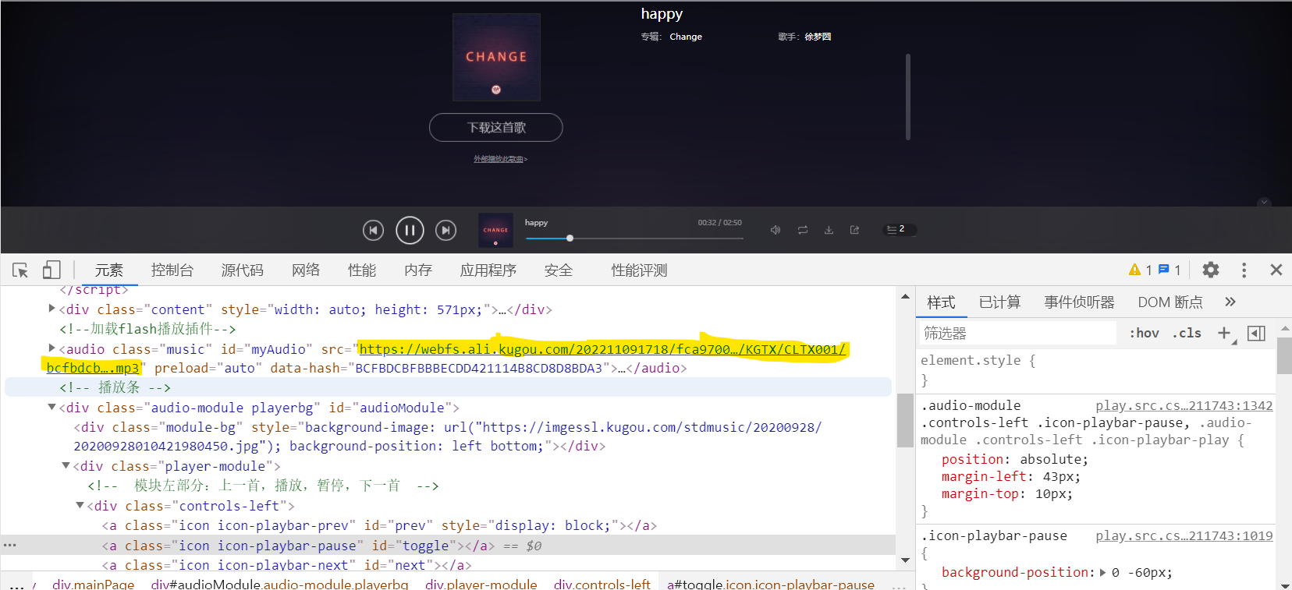1292x590 pixels.
Task: Open the 外部播放此歌曲 link
Action: tap(500, 159)
